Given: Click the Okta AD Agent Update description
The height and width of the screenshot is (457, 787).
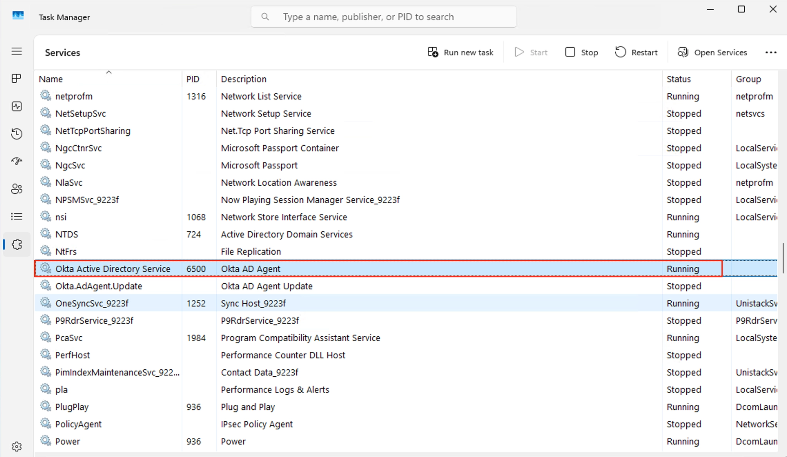Looking at the screenshot, I should click(x=267, y=286).
